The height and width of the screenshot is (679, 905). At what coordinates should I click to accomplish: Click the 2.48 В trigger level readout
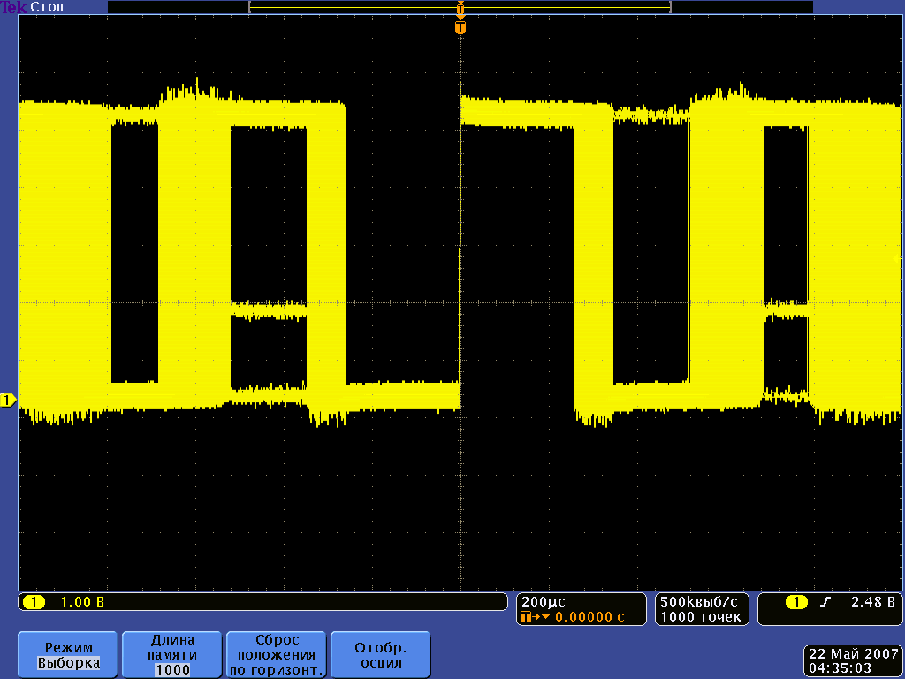873,602
